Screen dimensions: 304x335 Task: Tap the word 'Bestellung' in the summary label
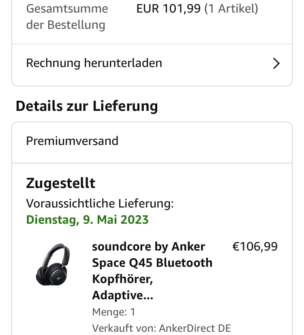(76, 25)
